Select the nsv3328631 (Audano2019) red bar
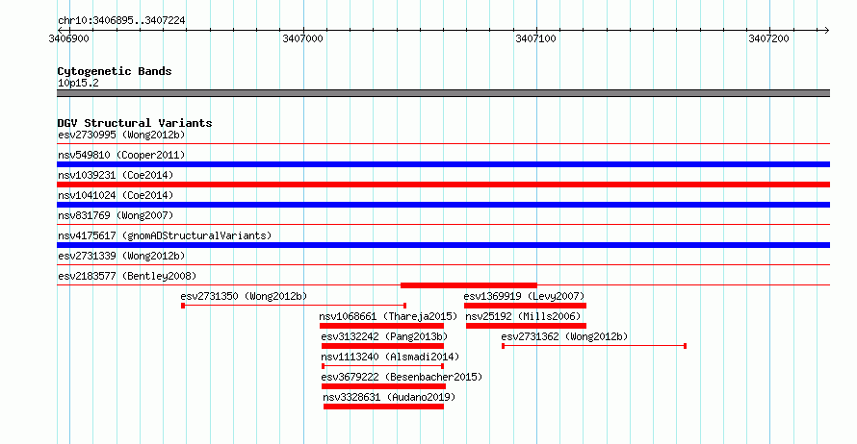857x444 pixels. 383,407
